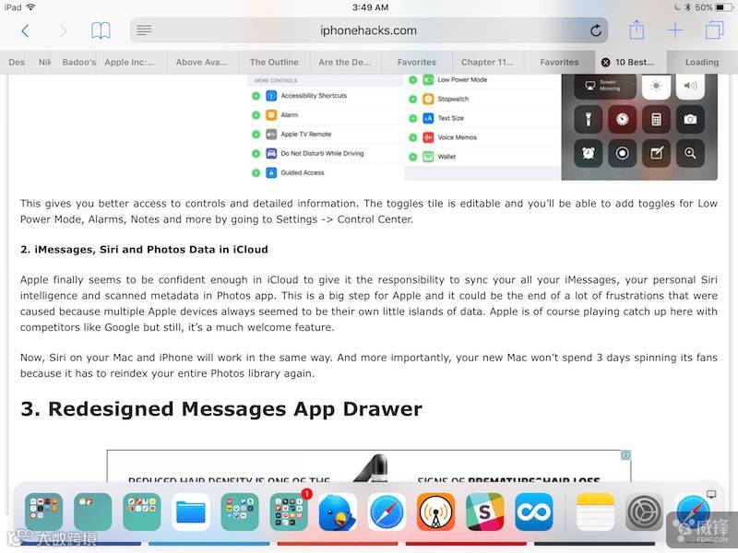Tap notes compose icon in Control Center image
Image resolution: width=738 pixels, height=553 pixels.
(x=656, y=153)
